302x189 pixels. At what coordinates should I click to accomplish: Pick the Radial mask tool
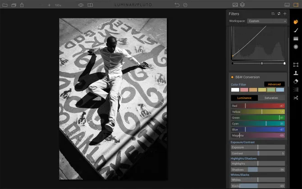click(x=296, y=47)
